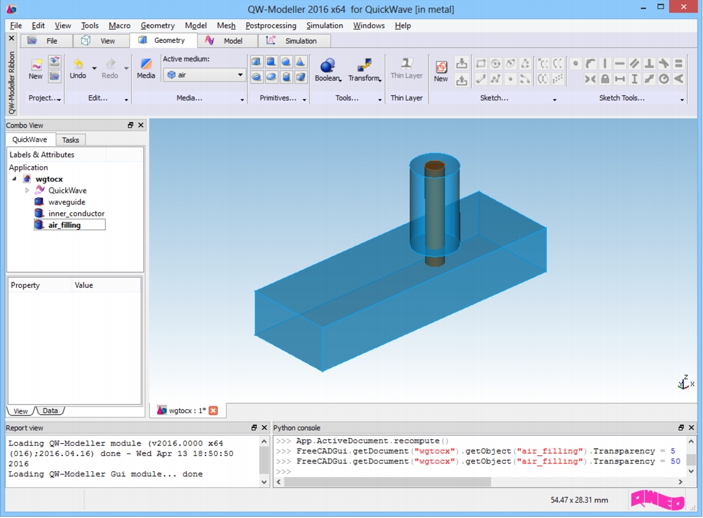The width and height of the screenshot is (703, 518).
Task: Open the Geometry menu in menu bar
Action: pyautogui.click(x=157, y=26)
